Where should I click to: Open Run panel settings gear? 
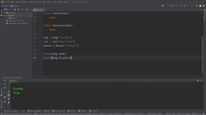click(x=198, y=80)
